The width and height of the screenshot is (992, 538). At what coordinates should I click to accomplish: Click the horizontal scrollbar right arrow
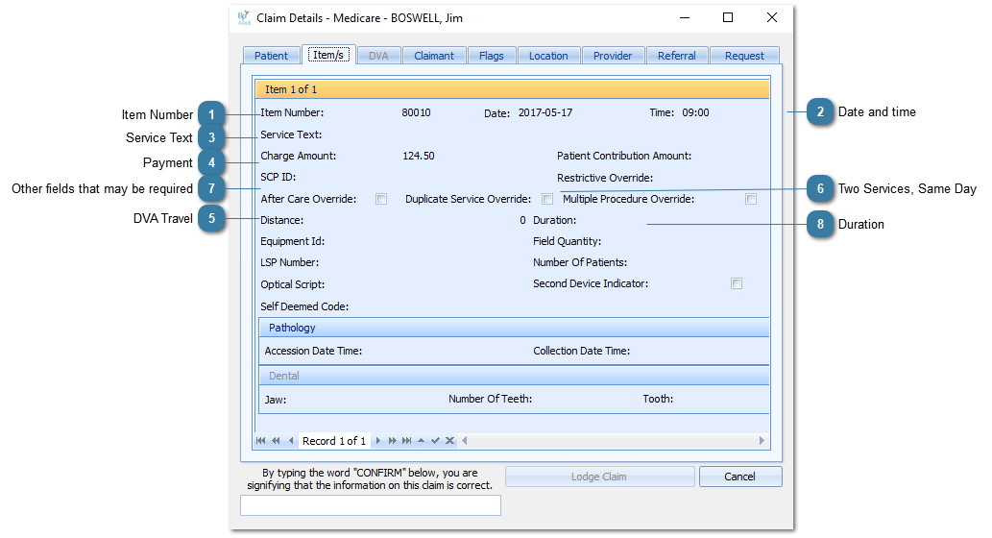(x=762, y=441)
